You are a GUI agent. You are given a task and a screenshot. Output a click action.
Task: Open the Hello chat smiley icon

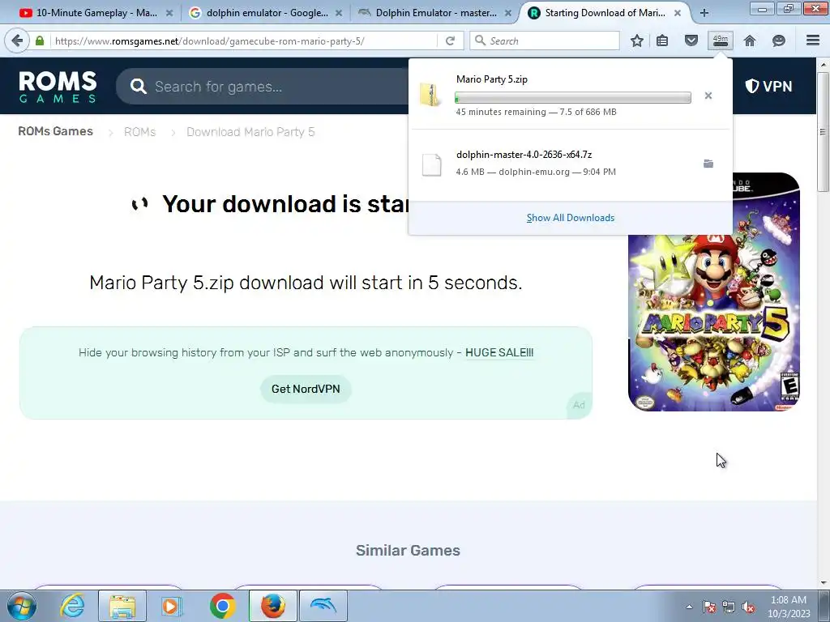click(x=779, y=40)
